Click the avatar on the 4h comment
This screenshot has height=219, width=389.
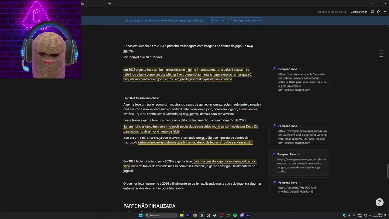click(x=274, y=69)
